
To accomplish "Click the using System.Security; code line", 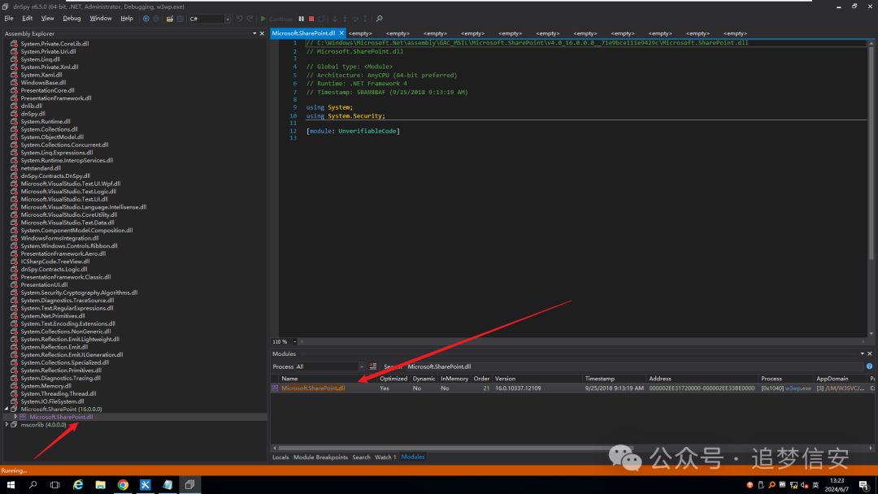I will (346, 116).
